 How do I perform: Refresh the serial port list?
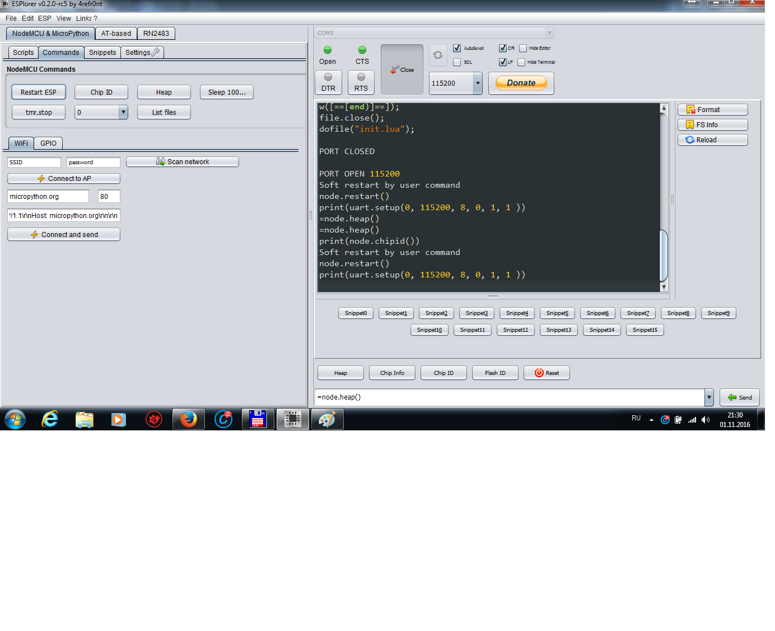pyautogui.click(x=438, y=55)
